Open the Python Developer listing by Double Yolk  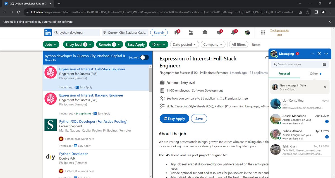[x=73, y=154]
